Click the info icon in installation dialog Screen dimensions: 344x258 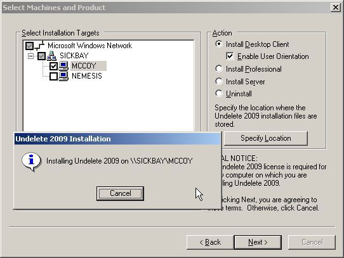tap(31, 162)
